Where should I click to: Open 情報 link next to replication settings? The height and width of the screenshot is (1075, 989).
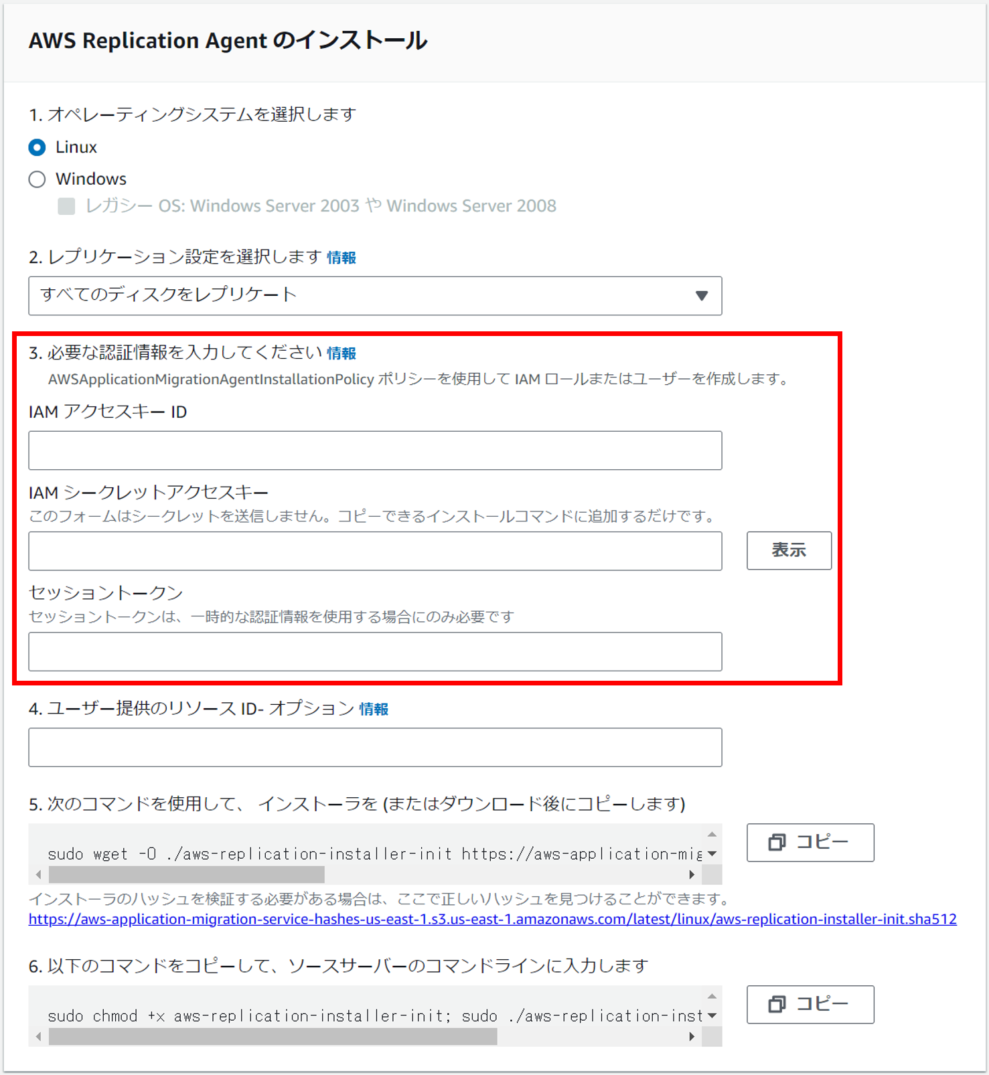pyautogui.click(x=341, y=258)
